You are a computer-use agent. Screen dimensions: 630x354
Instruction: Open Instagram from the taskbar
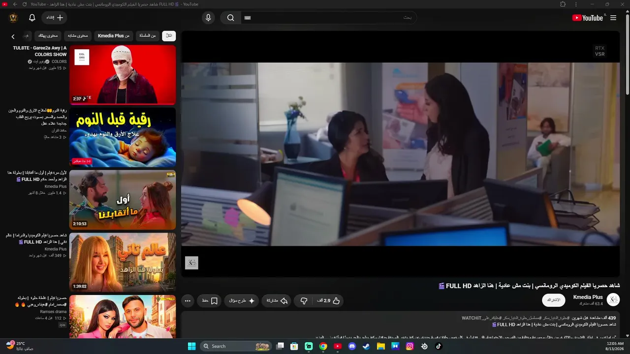tap(409, 346)
